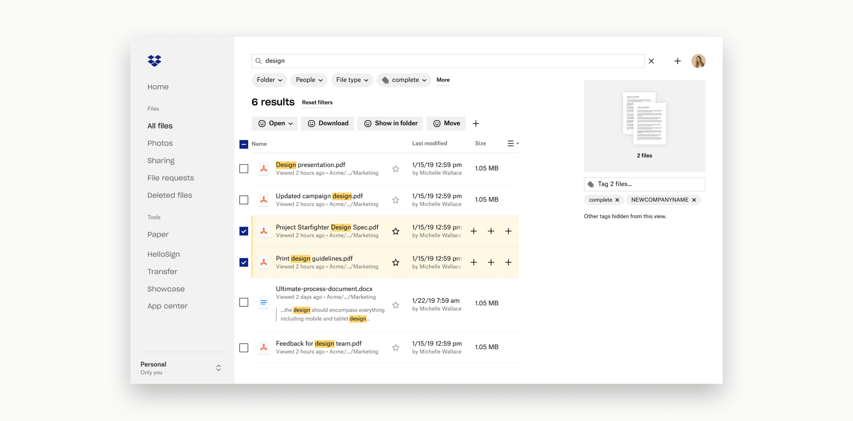
Task: Remove the NEWCOMPANYNAME tag
Action: tap(694, 200)
